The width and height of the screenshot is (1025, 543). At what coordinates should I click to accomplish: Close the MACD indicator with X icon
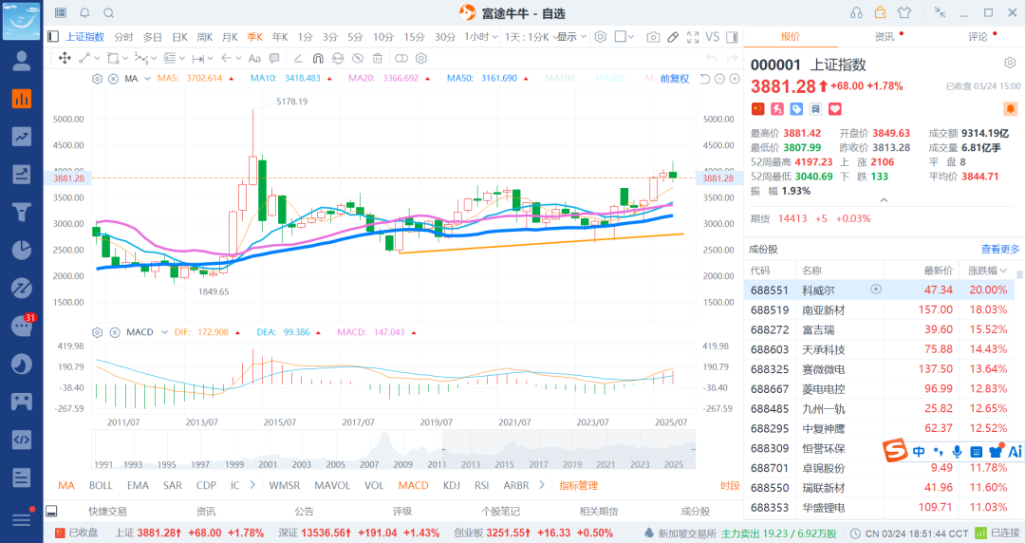coord(115,332)
